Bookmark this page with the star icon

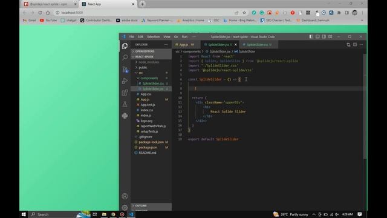244,13
